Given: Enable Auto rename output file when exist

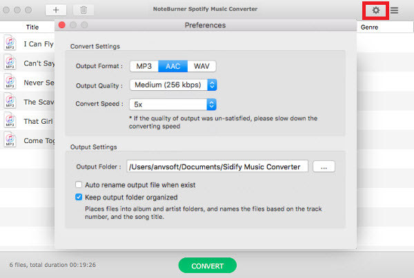Looking at the screenshot, I should [x=79, y=184].
